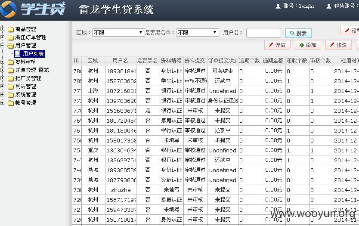Viewport: 359px width, 226px height.
Task: Expand the 系统管理 tree node
Action: (x=2, y=94)
